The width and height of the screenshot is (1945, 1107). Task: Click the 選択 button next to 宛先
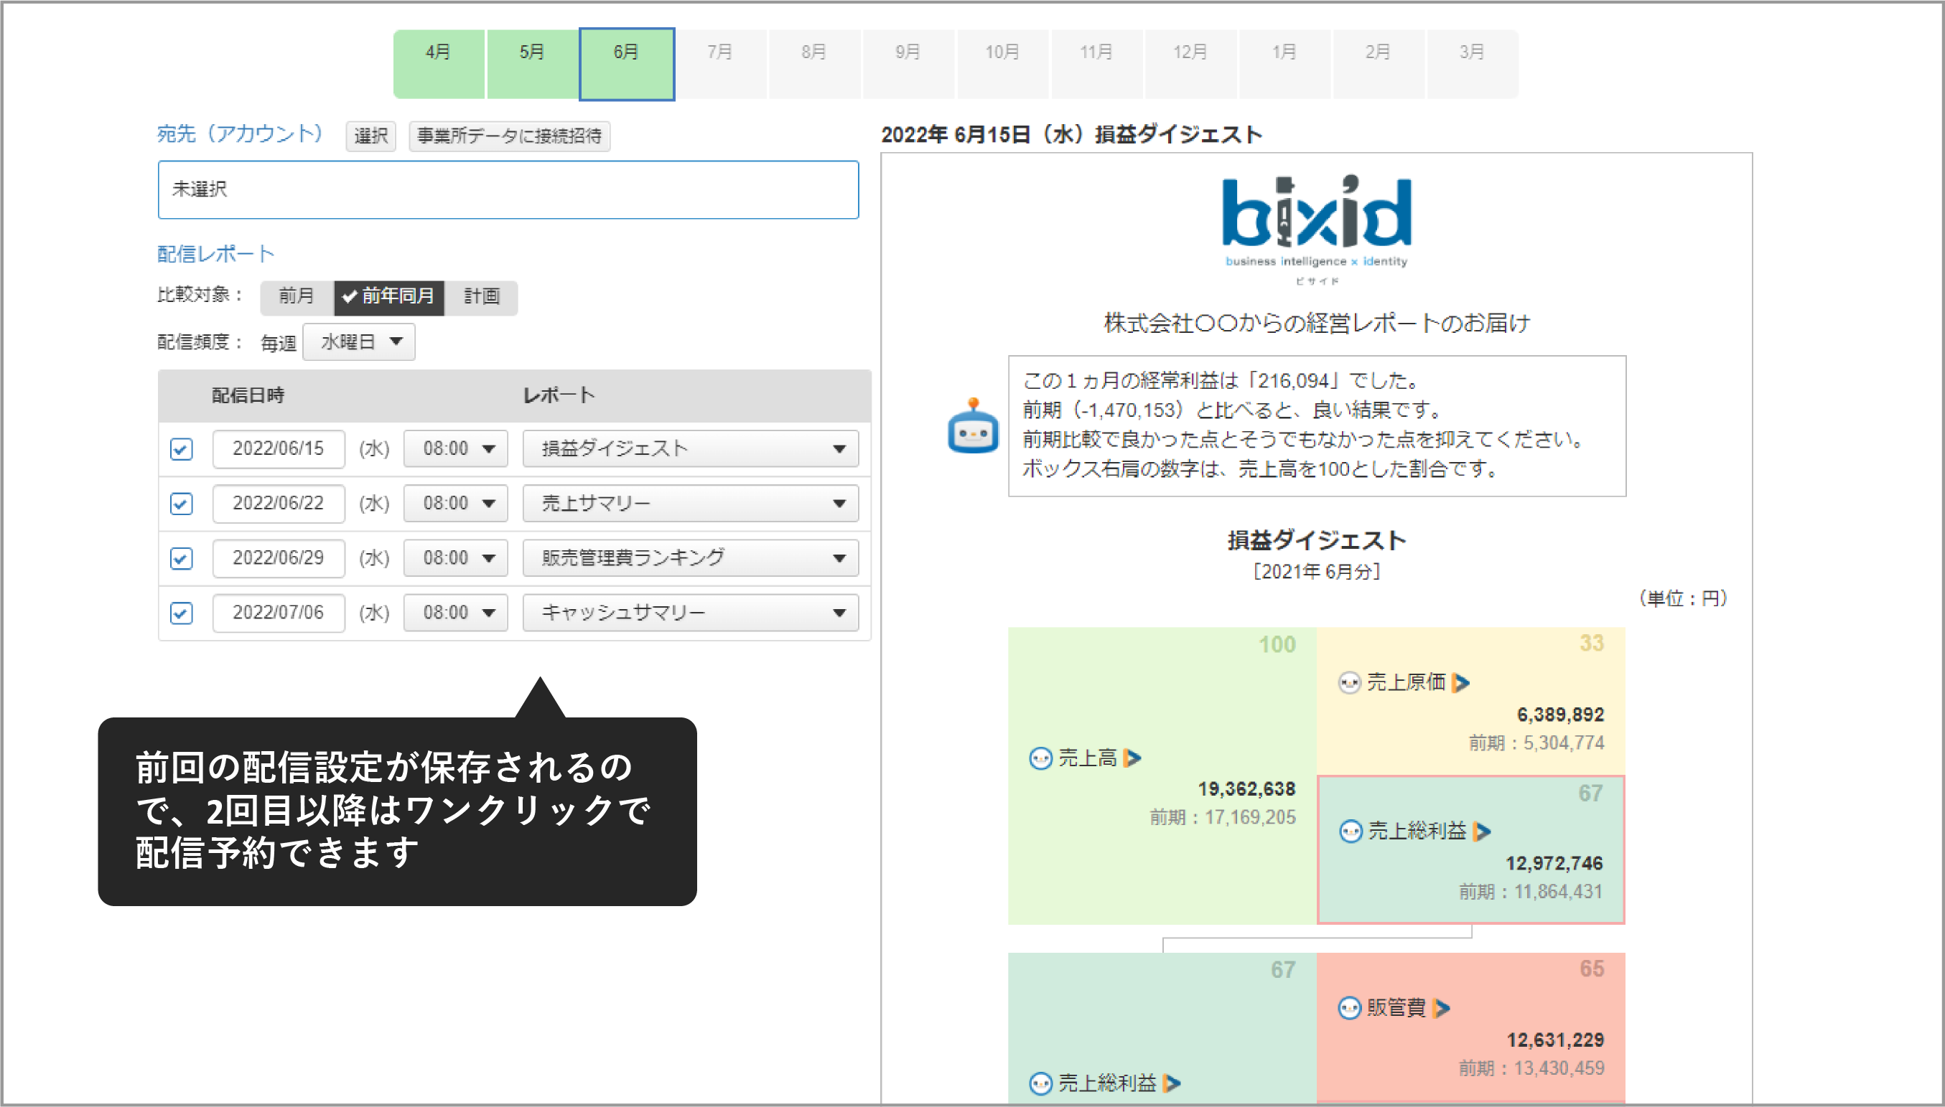(x=370, y=136)
